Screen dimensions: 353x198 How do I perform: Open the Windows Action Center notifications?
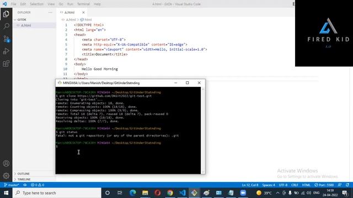tap(345, 193)
